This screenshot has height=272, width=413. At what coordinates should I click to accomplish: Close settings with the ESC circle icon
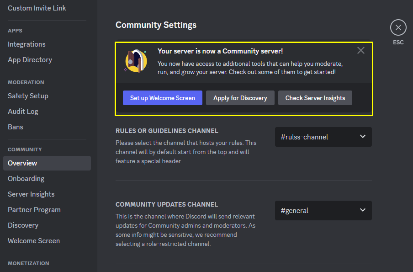pos(398,27)
